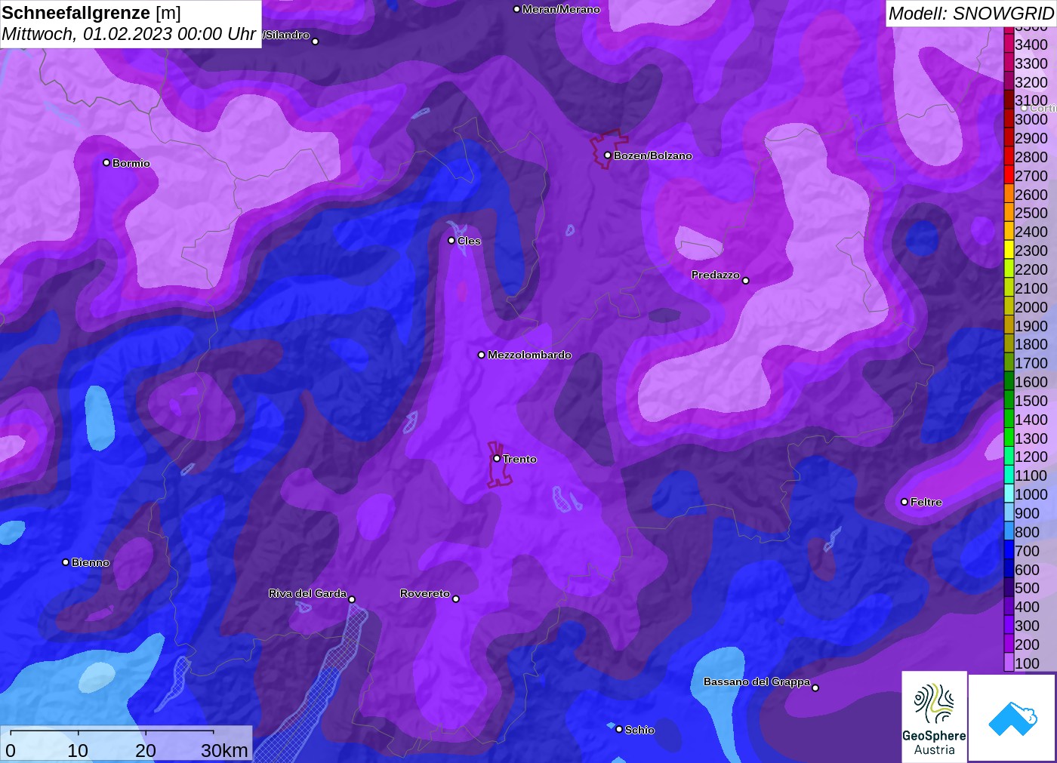
Task: Select the red 2800 legend color swatch
Action: (x=1009, y=156)
